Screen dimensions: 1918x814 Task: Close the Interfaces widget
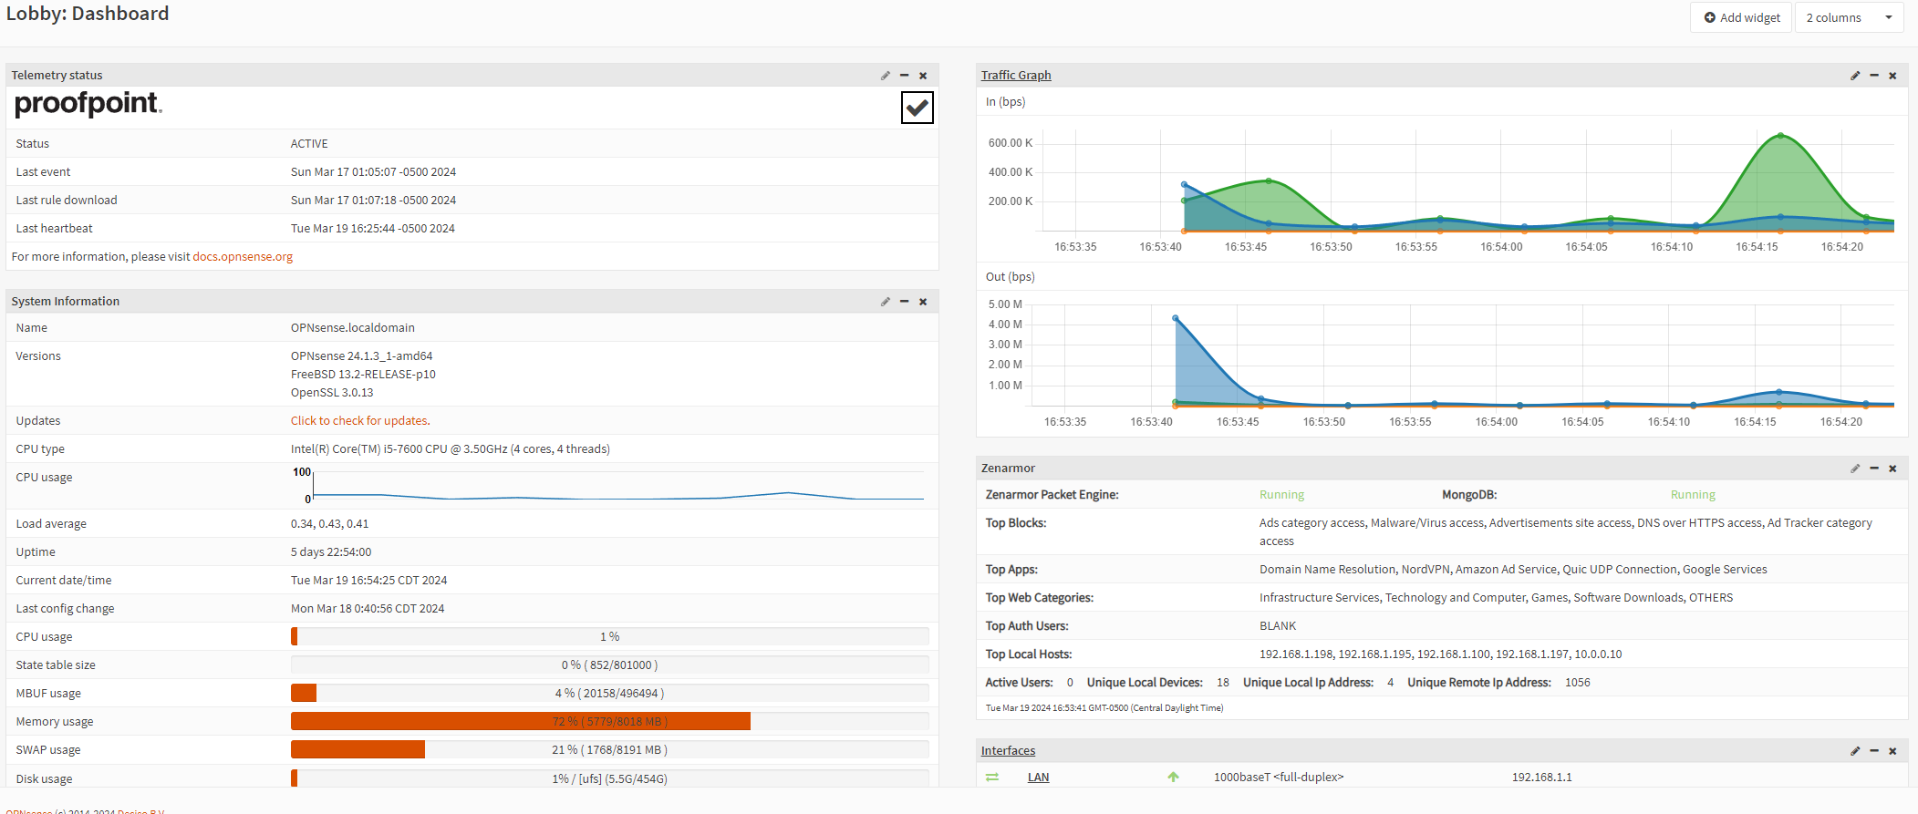point(1892,751)
